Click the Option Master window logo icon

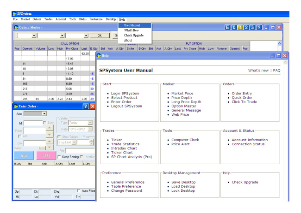point(16,27)
